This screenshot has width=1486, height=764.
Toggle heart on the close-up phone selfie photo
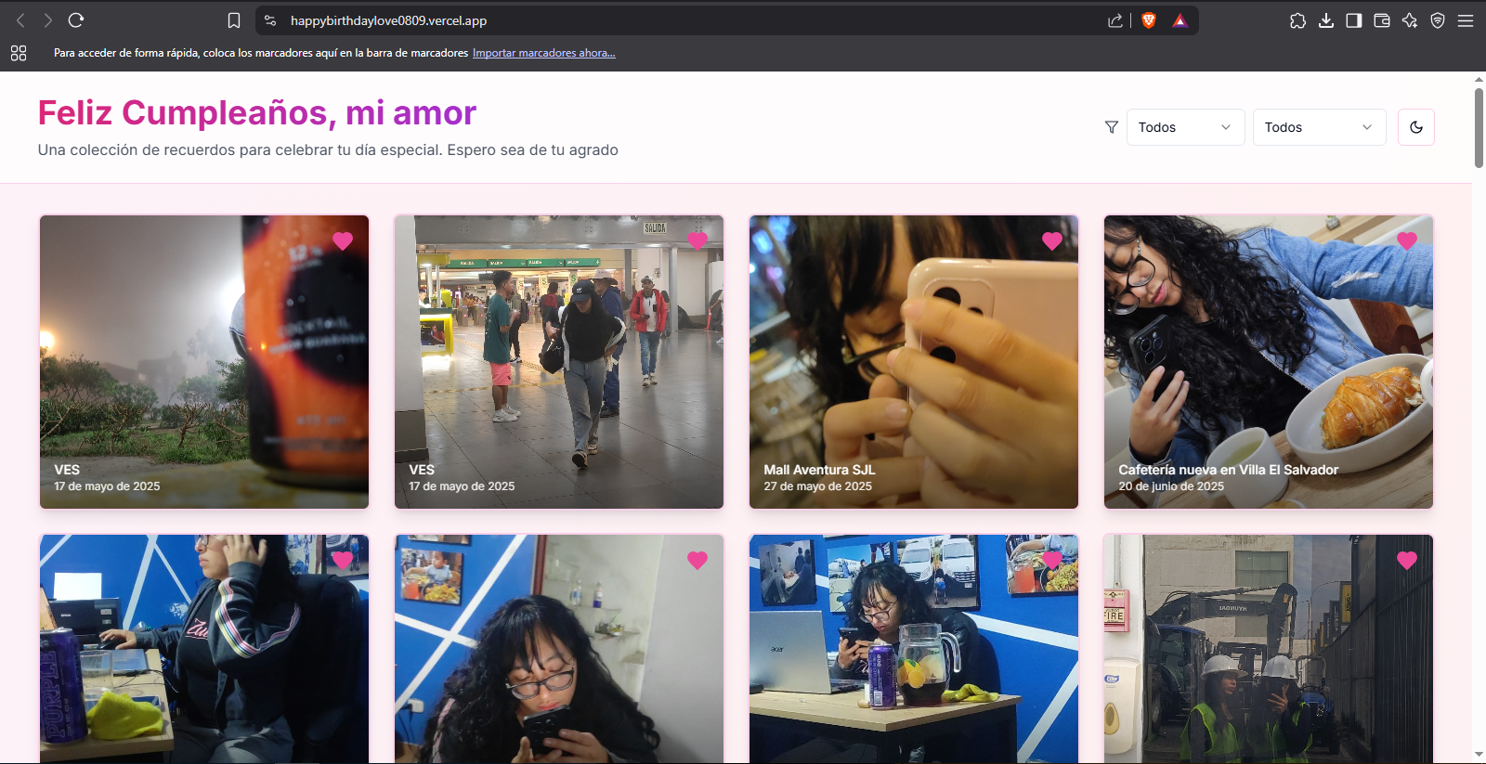pos(697,560)
